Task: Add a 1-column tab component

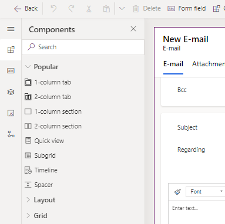Action: (x=48, y=82)
